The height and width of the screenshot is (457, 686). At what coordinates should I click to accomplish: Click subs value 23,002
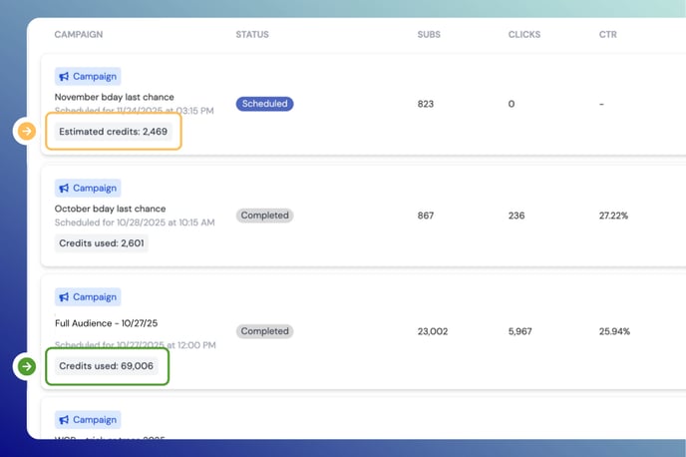[x=433, y=331]
